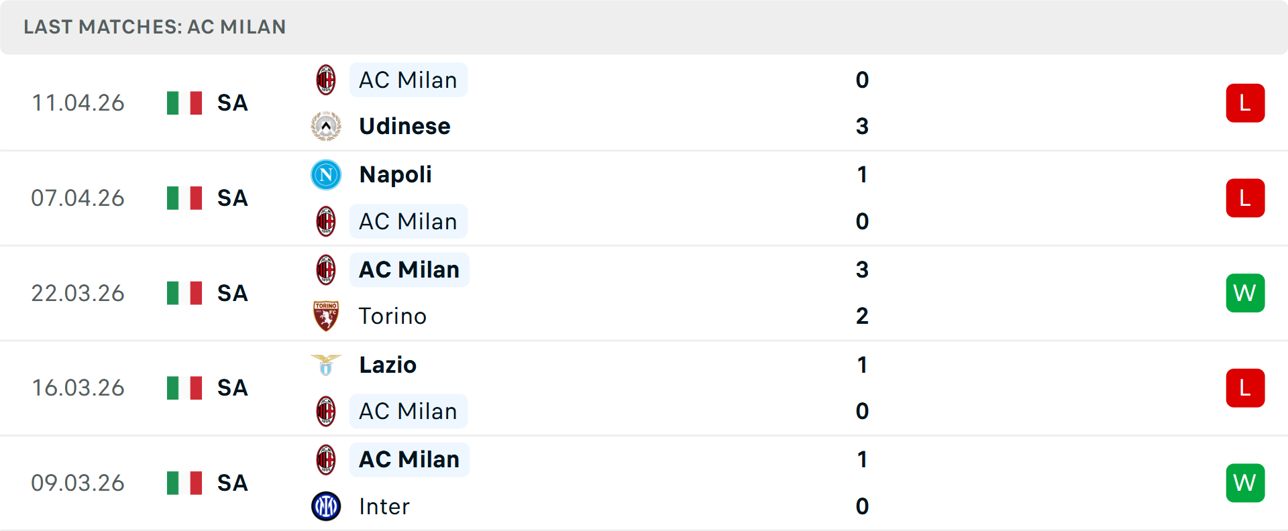Click the red L badge for the Udinese loss
Viewport: 1288px width, 531px height.
coord(1245,103)
